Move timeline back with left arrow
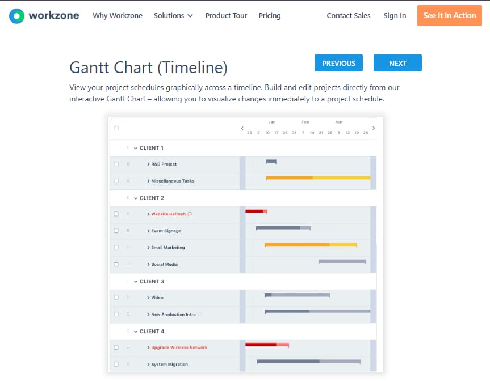 242,128
